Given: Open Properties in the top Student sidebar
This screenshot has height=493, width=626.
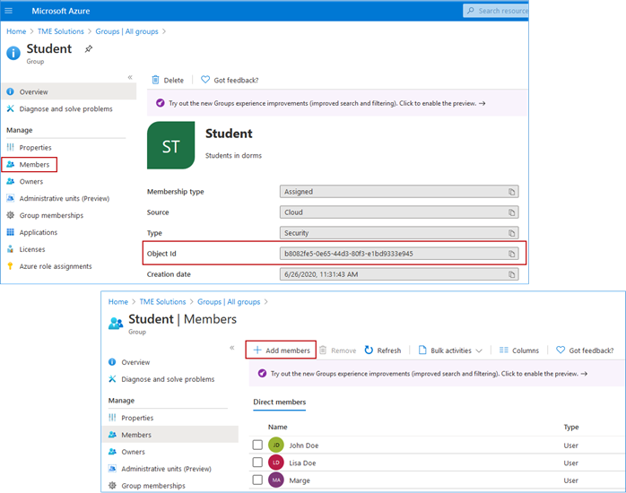Looking at the screenshot, I should [x=29, y=148].
